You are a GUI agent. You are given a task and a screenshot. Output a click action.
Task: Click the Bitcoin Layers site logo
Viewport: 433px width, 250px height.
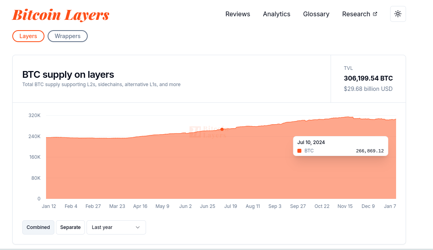coord(60,15)
